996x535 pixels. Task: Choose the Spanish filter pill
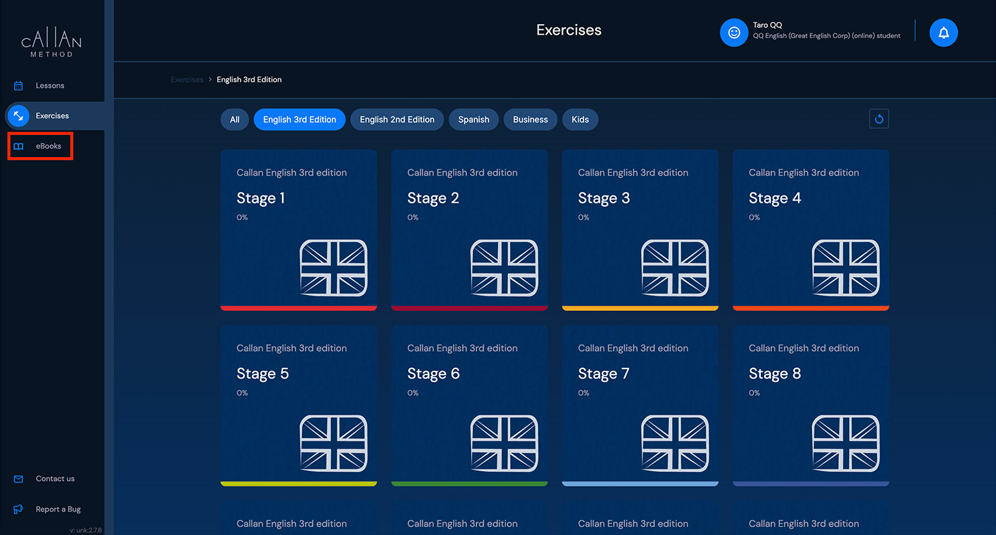click(473, 120)
